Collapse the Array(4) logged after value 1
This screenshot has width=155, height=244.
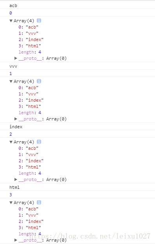(11, 81)
